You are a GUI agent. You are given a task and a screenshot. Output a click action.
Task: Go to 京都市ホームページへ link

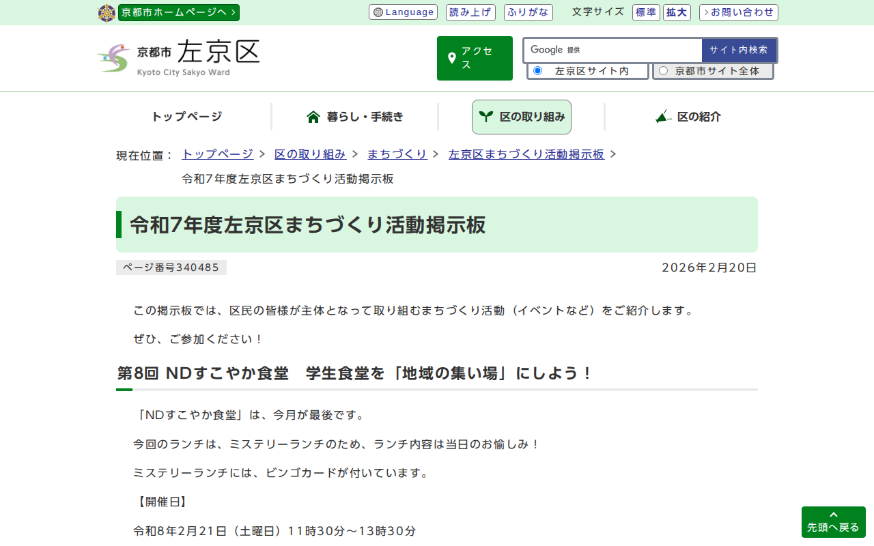click(x=179, y=12)
